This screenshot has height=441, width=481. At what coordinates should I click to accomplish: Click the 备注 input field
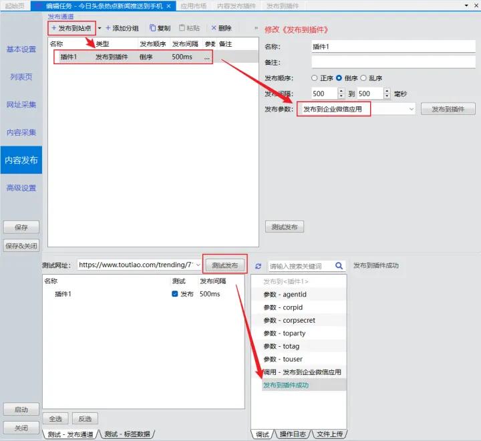pos(393,62)
